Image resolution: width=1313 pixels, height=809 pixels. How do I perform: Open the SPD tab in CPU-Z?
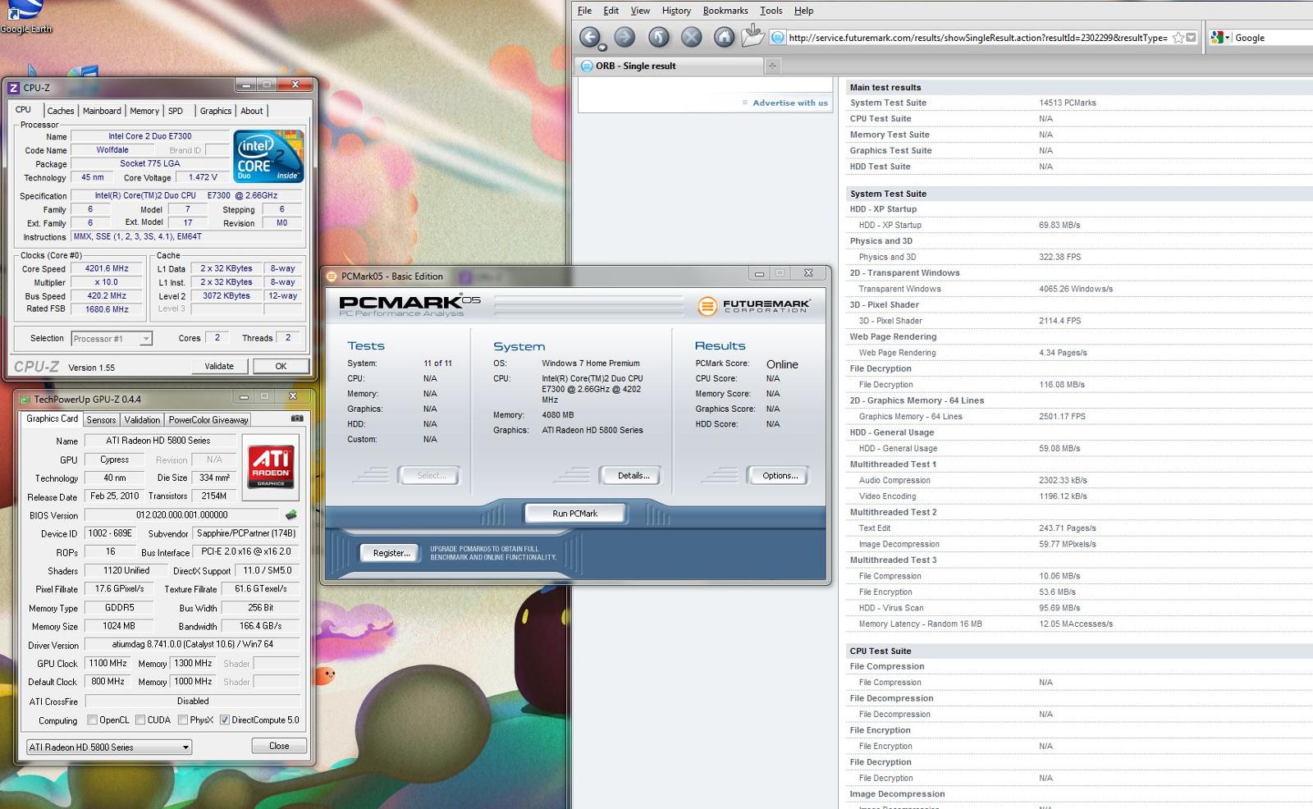click(x=176, y=111)
